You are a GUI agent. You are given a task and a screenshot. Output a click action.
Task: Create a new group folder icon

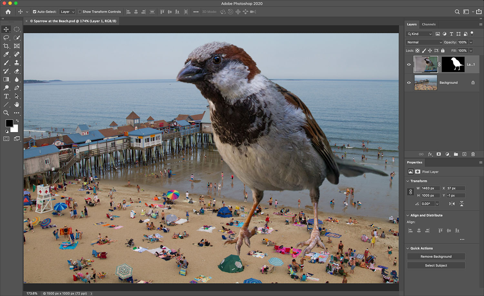pos(456,154)
